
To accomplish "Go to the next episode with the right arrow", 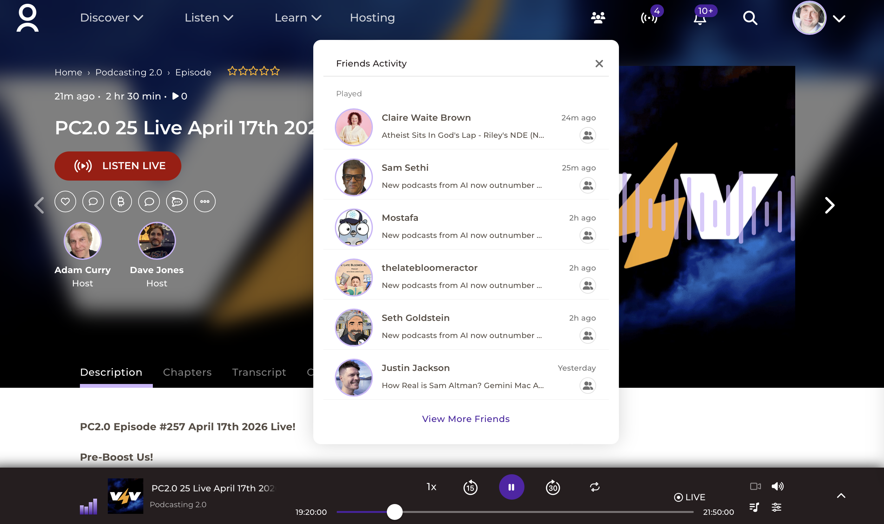I will click(x=829, y=205).
